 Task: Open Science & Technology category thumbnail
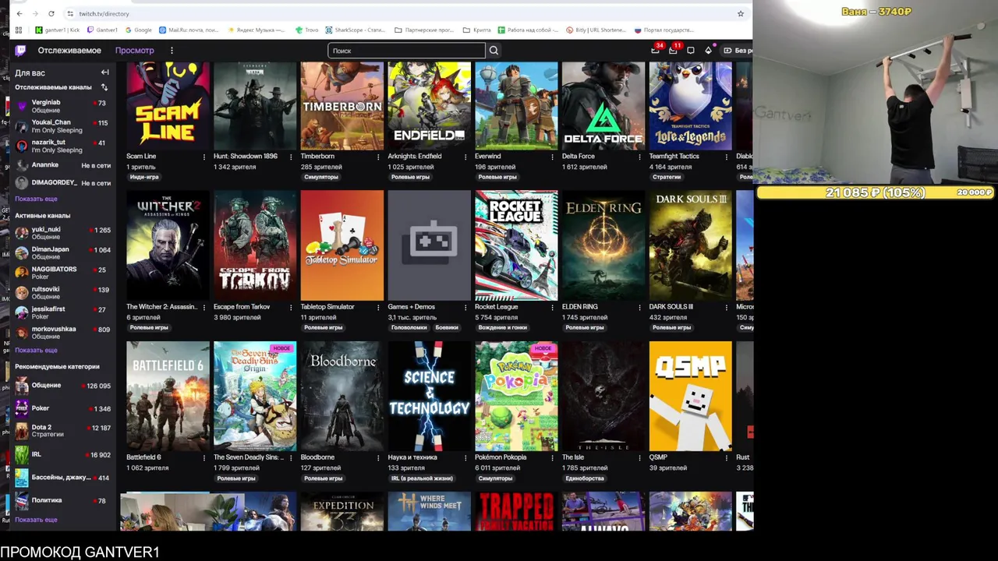(430, 396)
